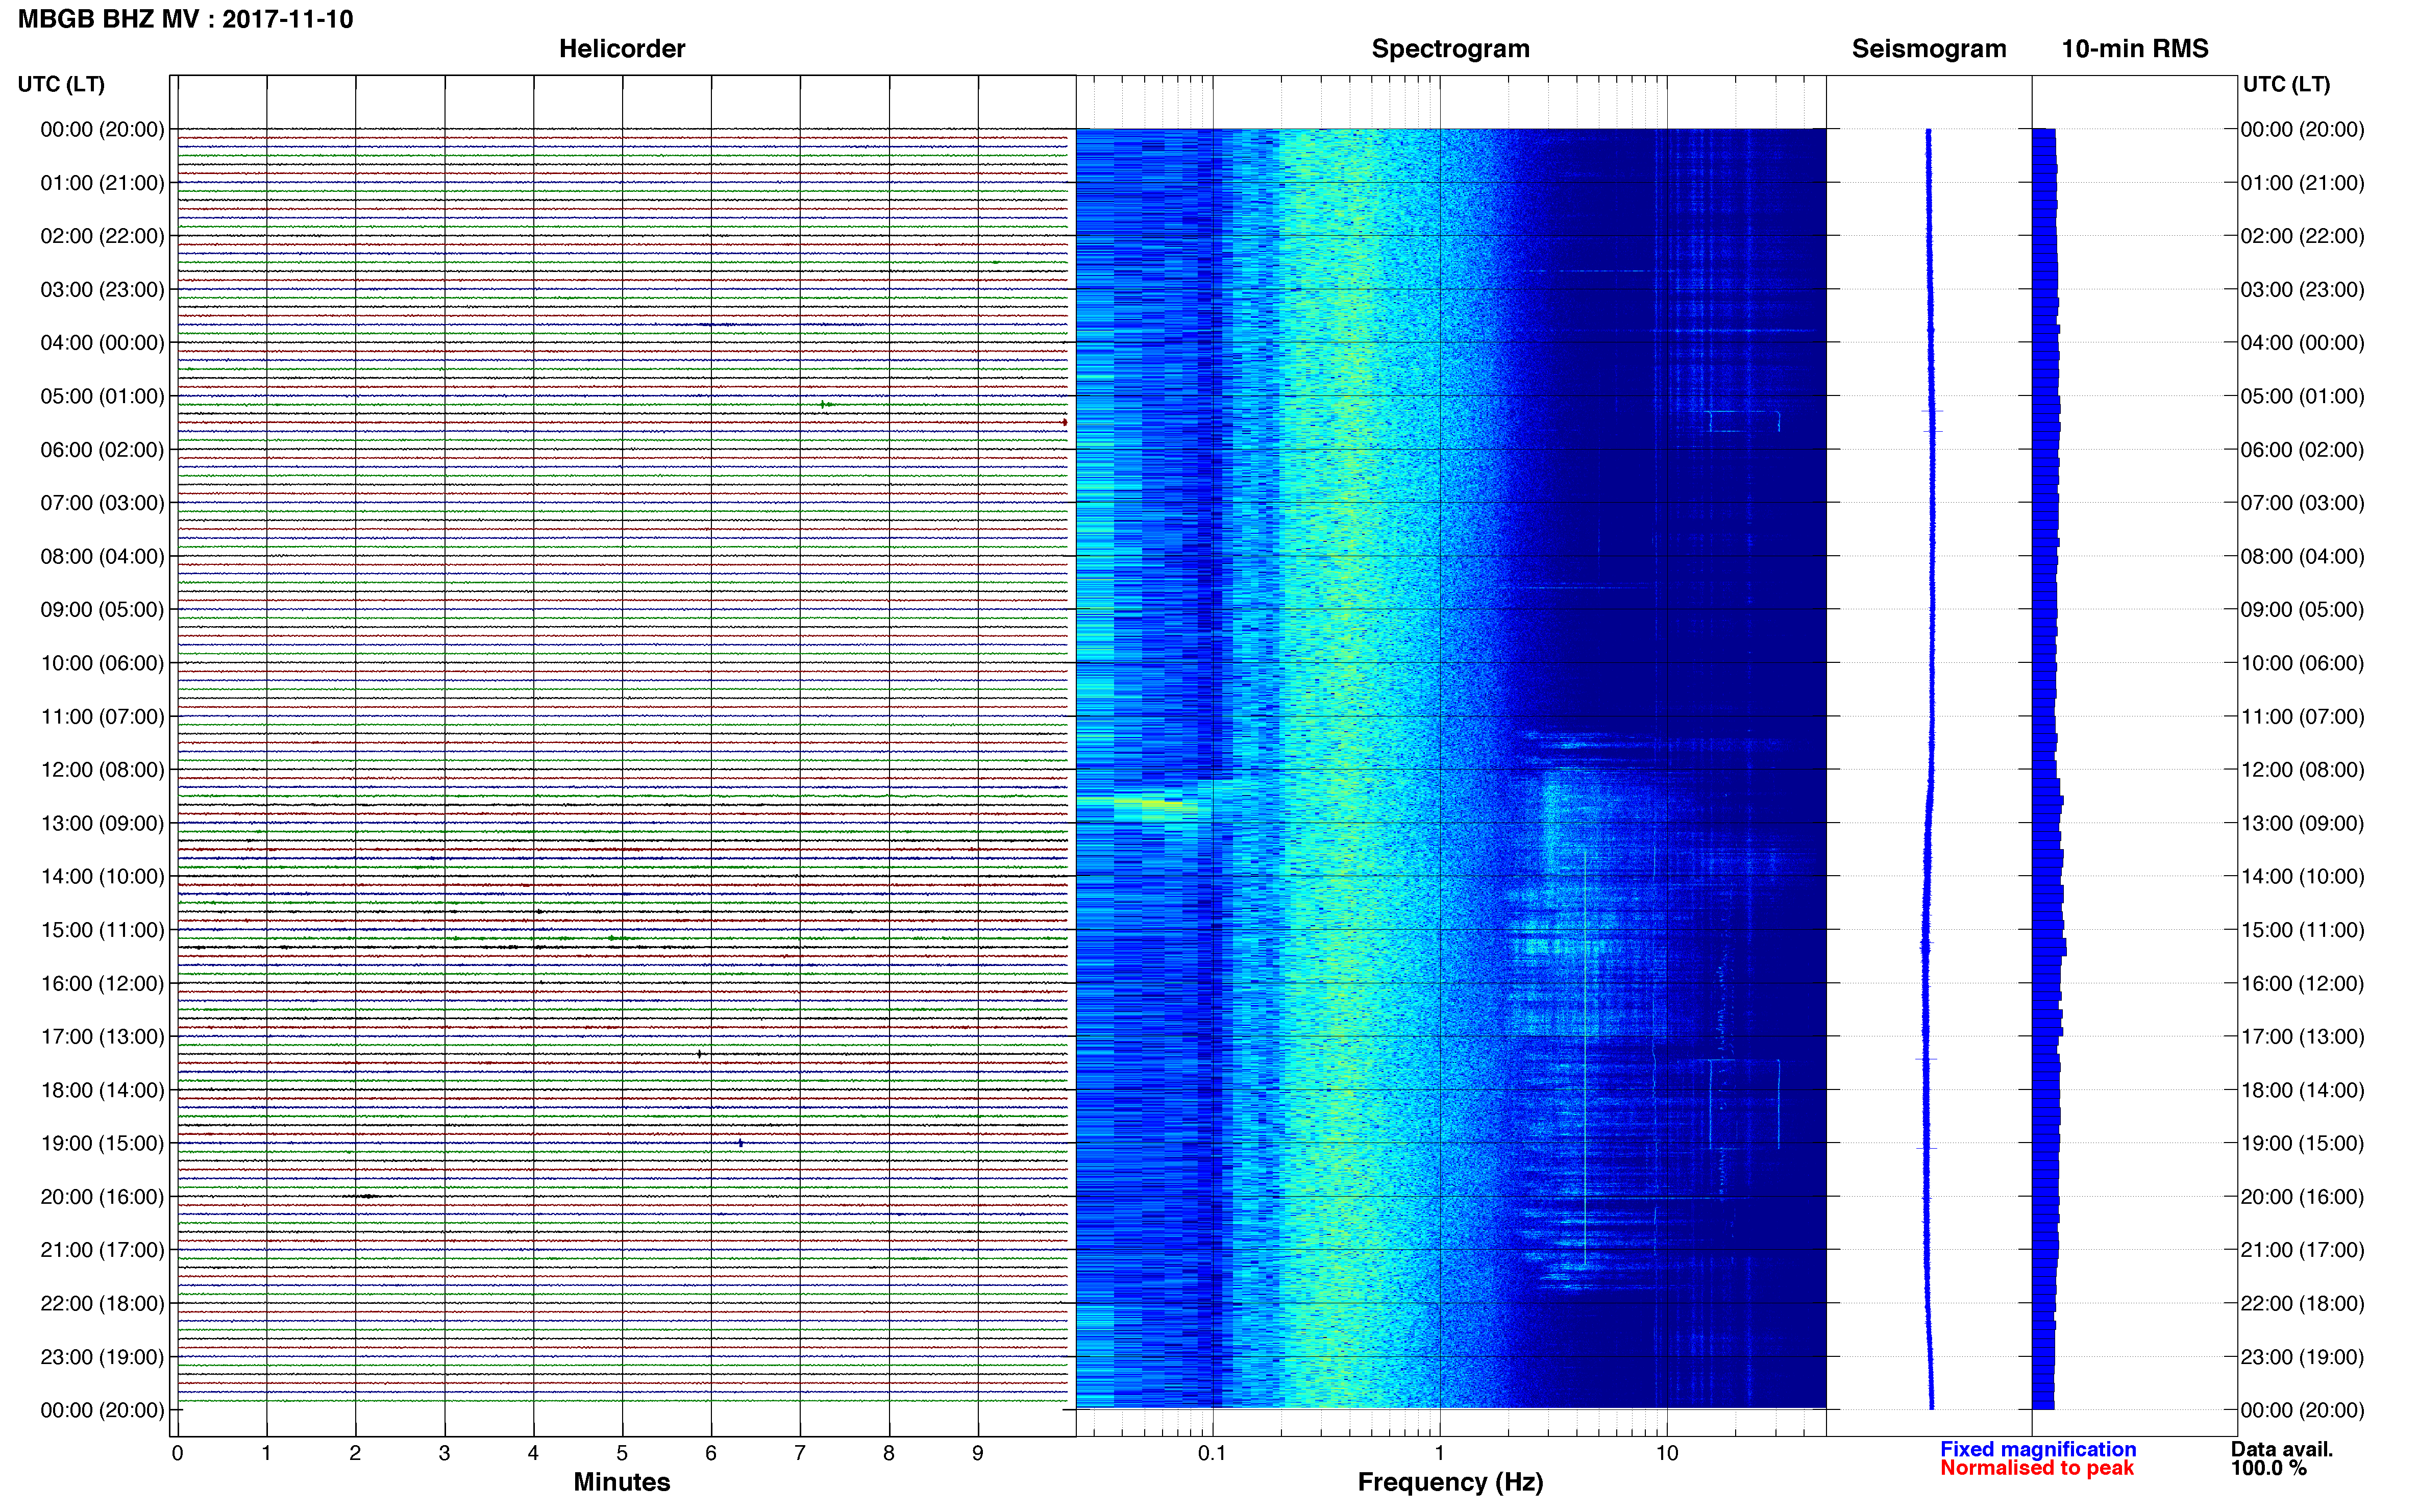This screenshot has width=2419, height=1512.
Task: Click the 'Data avail.' label
Action: pos(2282,1449)
